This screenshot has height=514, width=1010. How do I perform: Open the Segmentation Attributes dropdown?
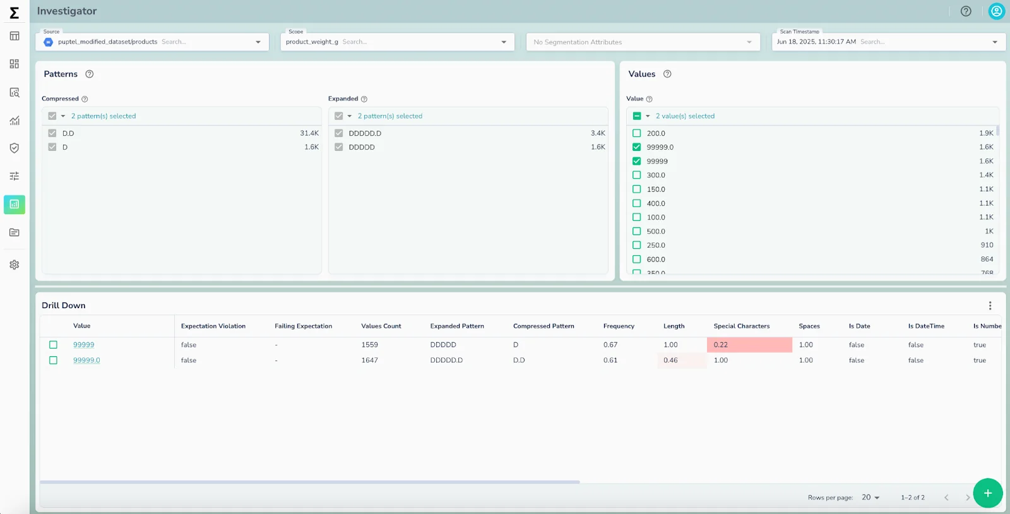coord(643,42)
